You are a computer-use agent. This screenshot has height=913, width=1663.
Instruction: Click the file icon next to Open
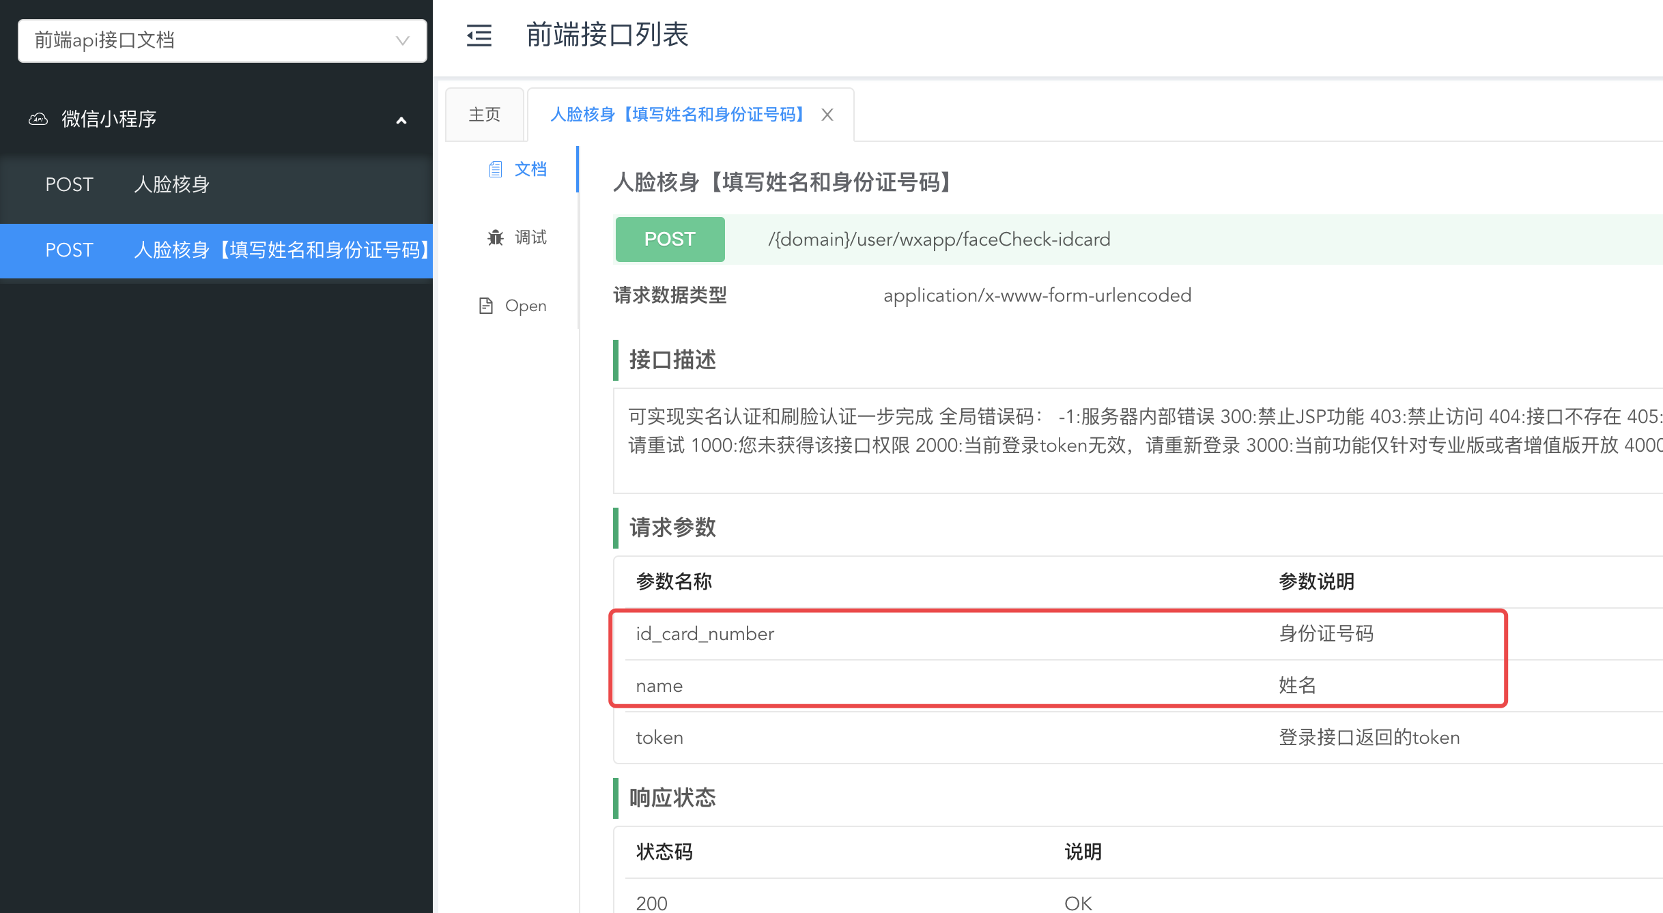coord(485,306)
